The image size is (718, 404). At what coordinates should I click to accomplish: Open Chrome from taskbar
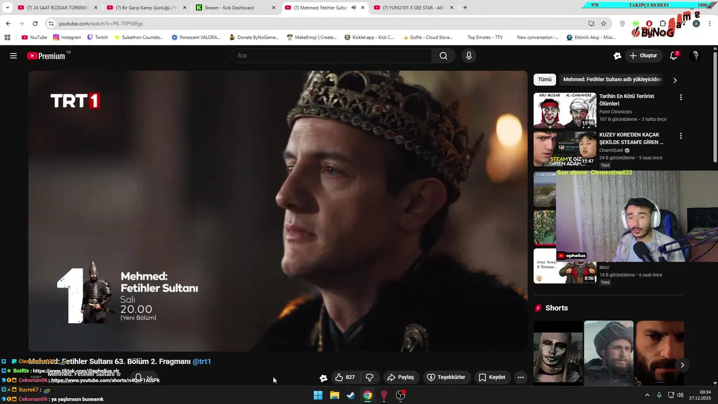pos(367,395)
